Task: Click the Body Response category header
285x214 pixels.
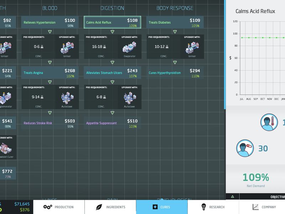Action: [x=175, y=8]
